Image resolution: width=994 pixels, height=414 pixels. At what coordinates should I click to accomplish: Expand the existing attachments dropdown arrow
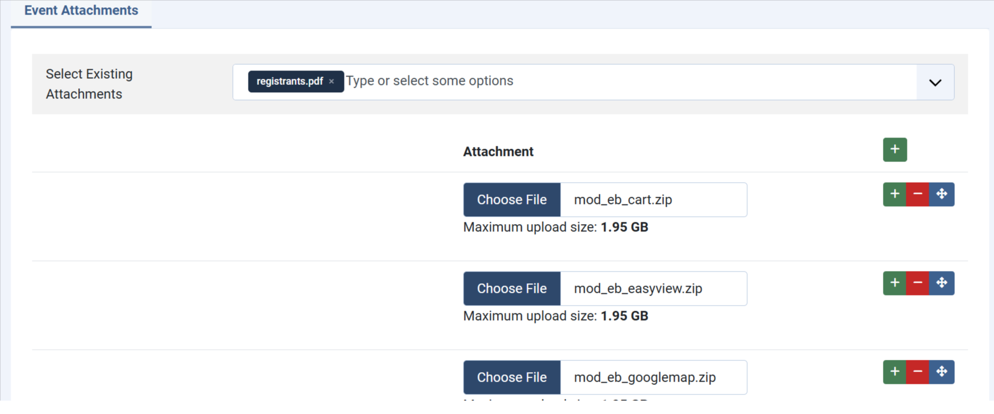(935, 83)
